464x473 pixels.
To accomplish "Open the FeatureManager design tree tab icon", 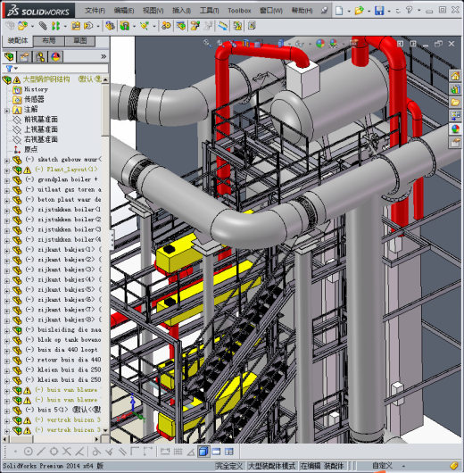I will click(9, 56).
